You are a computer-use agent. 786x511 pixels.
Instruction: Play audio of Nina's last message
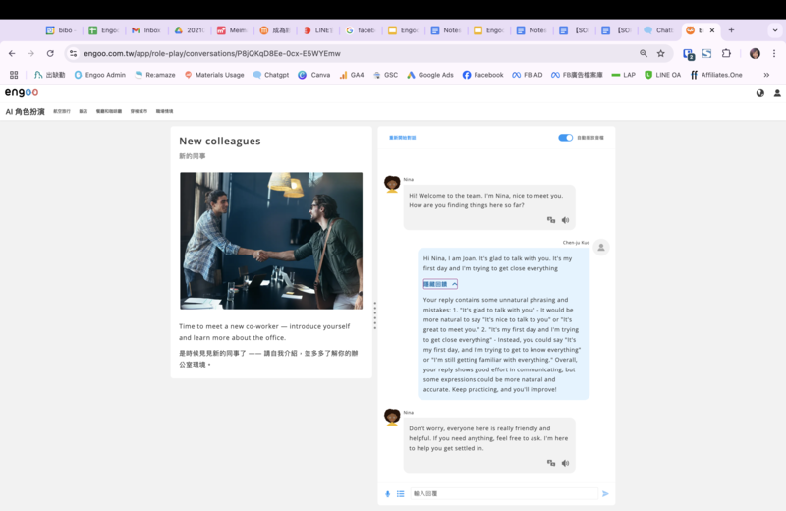click(x=565, y=462)
